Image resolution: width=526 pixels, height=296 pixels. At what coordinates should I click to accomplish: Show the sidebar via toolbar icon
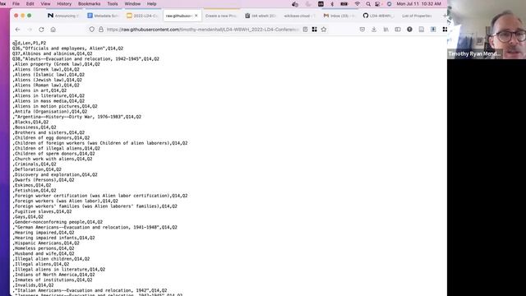398,30
